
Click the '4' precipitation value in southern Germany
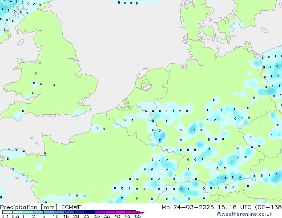(226, 178)
